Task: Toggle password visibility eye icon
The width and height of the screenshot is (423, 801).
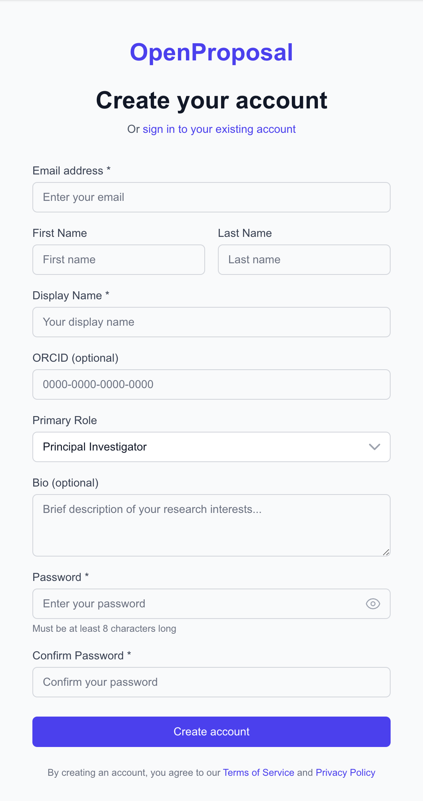Action: pyautogui.click(x=373, y=604)
